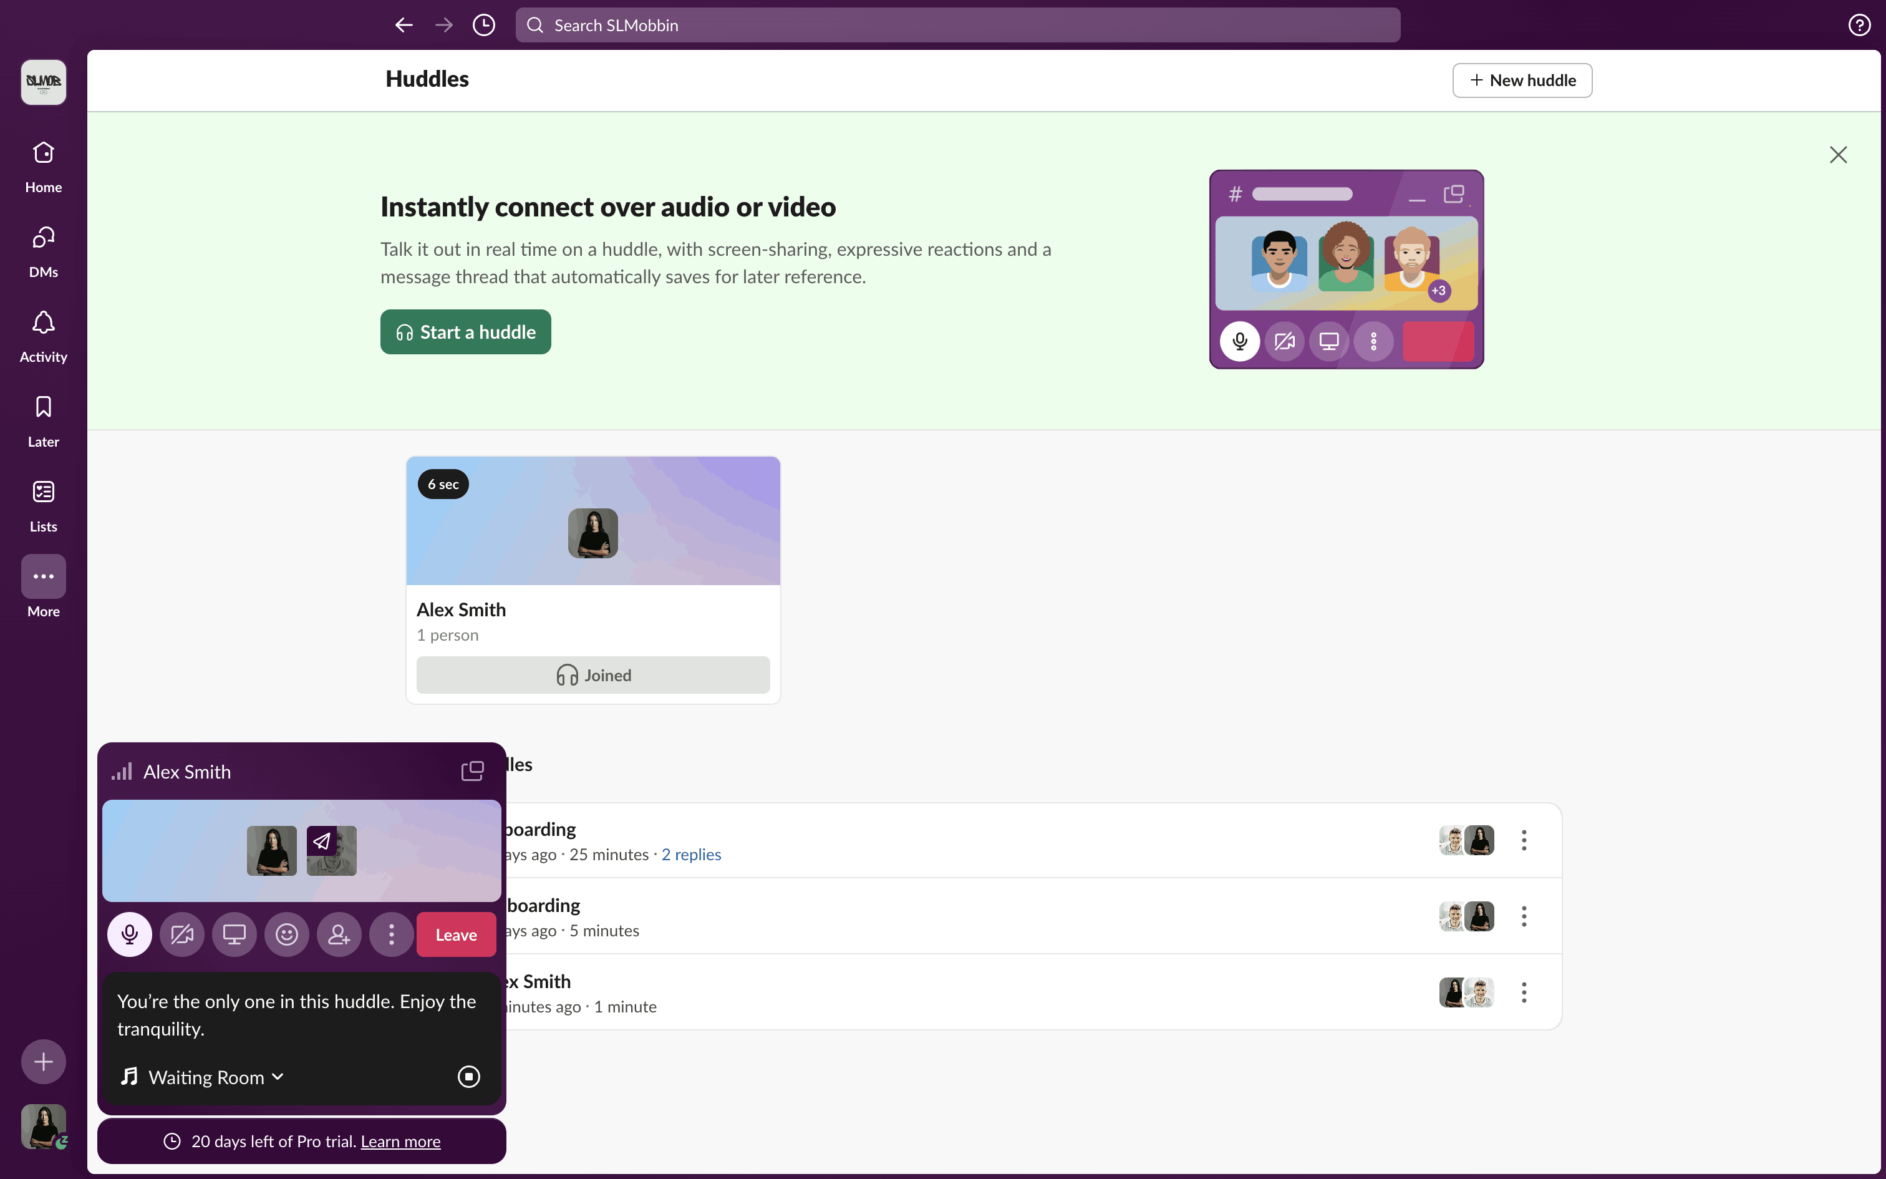Open the Later bookmarks view

43,421
